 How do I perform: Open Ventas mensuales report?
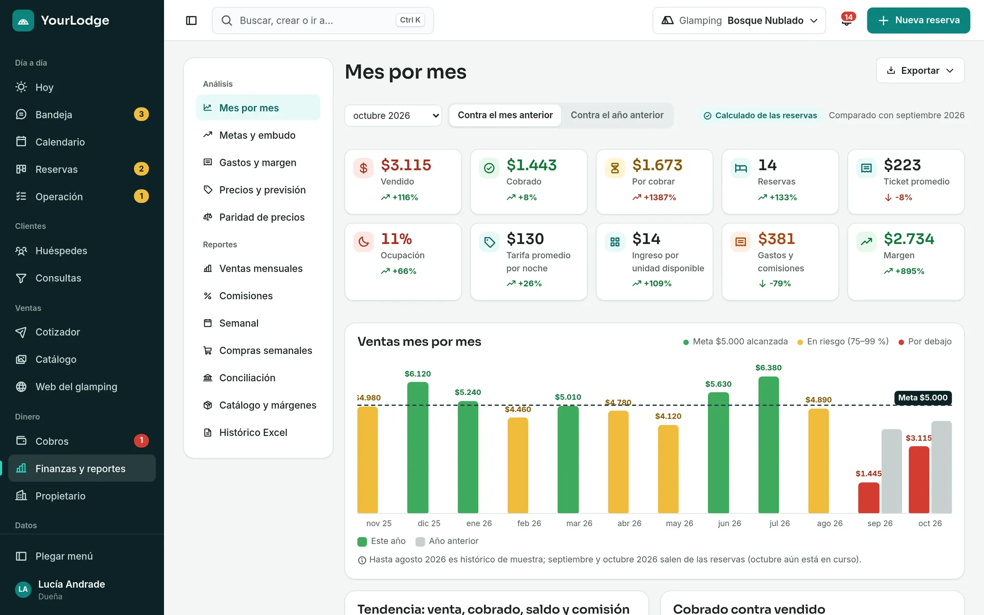tap(258, 269)
